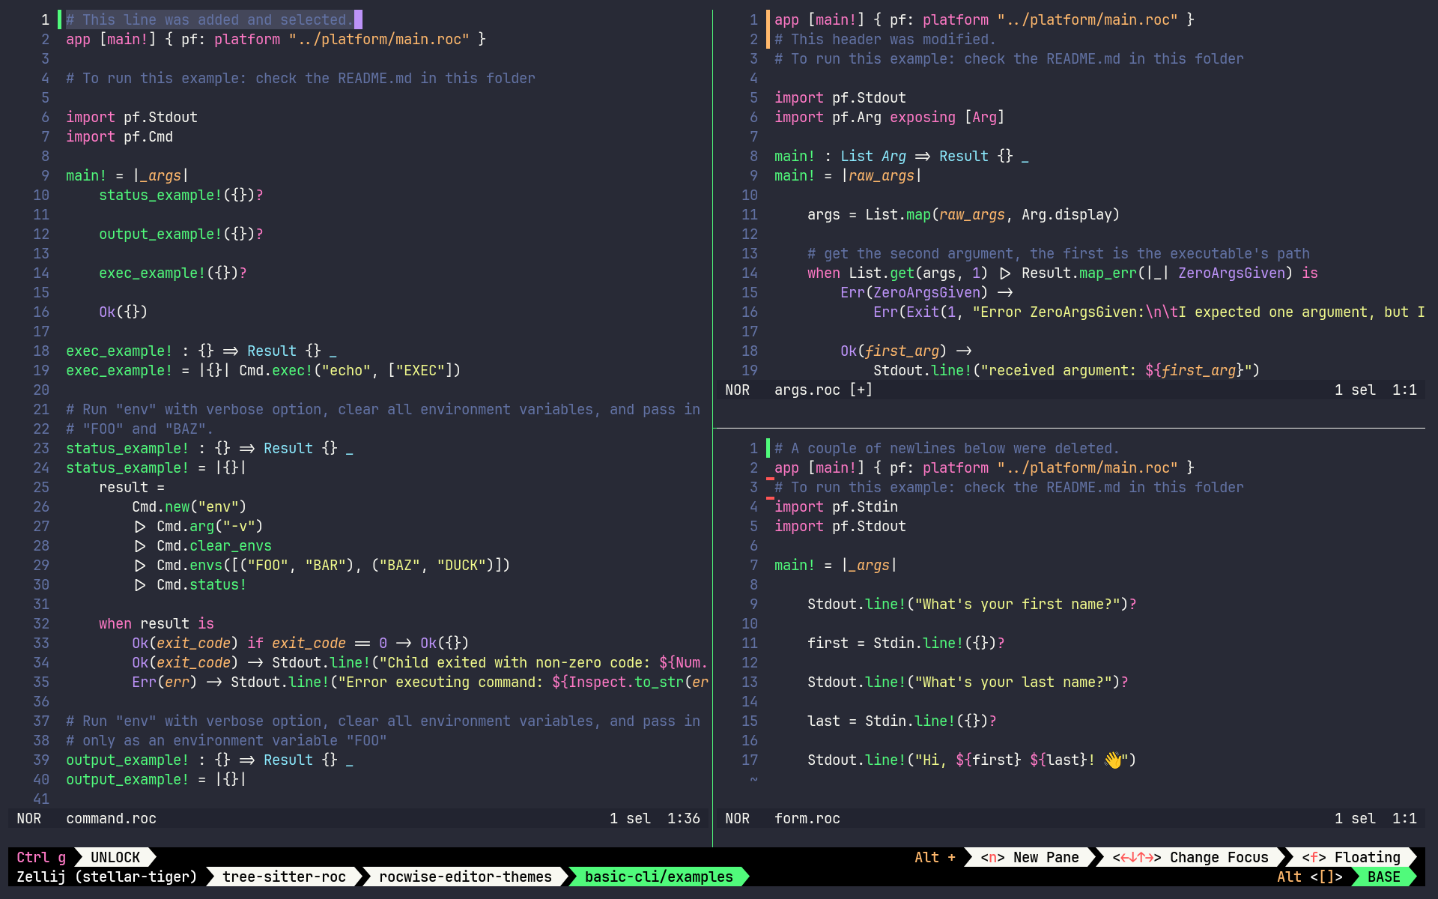Click the red deletion gutter mark above form.roc line 4
Viewport: 1438px width, 899px height.
click(x=770, y=497)
